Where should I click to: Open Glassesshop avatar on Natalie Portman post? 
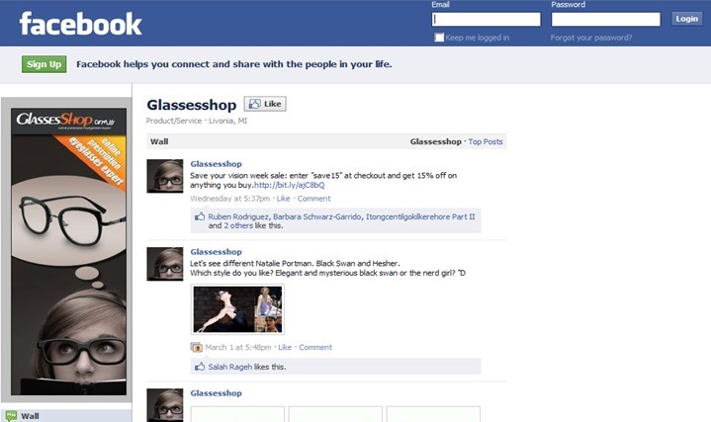click(x=165, y=264)
